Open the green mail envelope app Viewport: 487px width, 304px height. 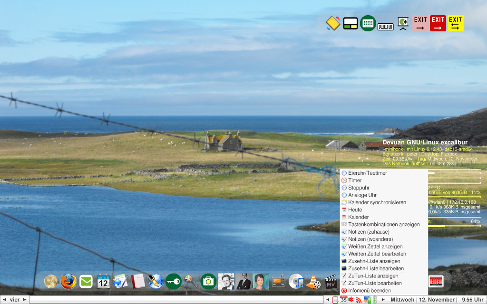(x=86, y=282)
